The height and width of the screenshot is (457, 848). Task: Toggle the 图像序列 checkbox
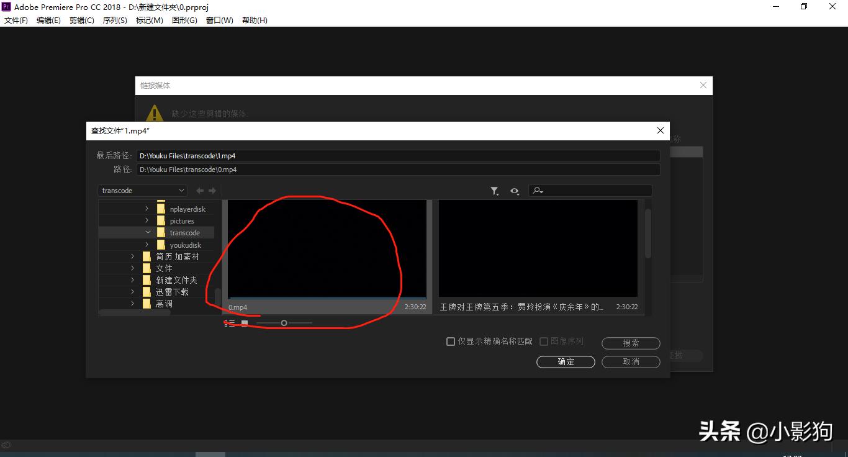pos(544,342)
